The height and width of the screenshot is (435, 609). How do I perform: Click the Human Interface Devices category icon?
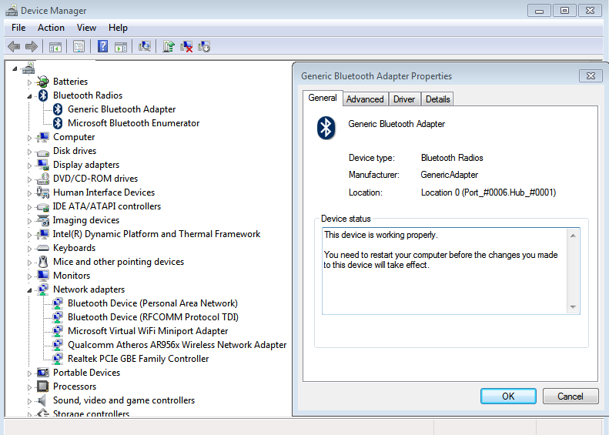click(42, 192)
